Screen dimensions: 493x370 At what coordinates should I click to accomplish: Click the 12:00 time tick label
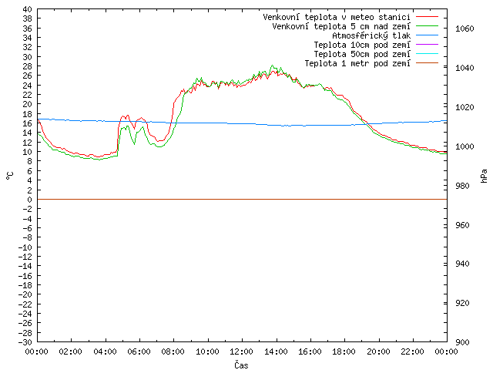coord(242,351)
